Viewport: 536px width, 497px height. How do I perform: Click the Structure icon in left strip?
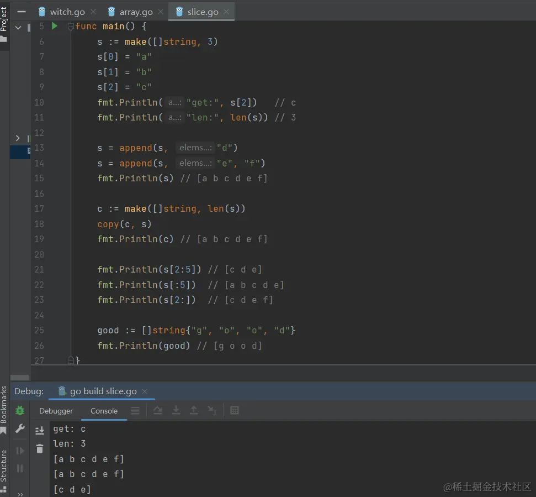click(x=3, y=489)
